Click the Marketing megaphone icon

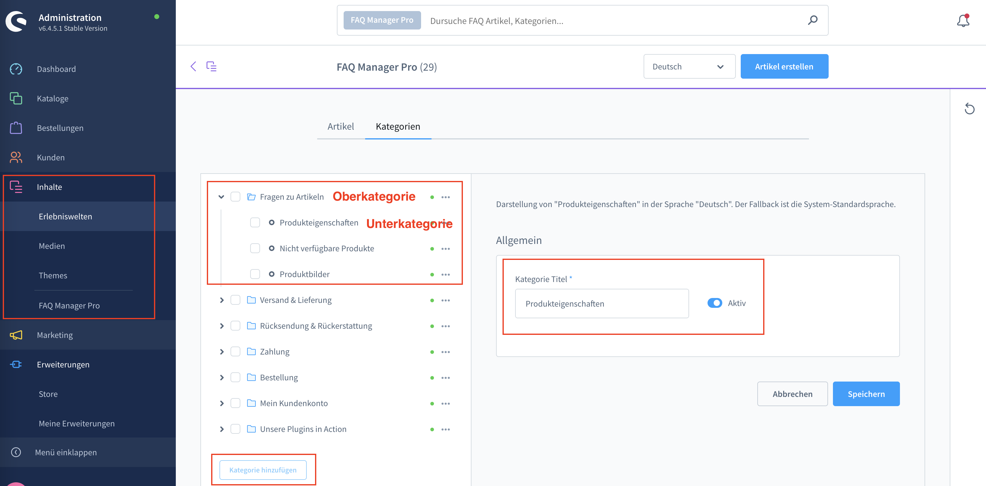click(x=16, y=335)
